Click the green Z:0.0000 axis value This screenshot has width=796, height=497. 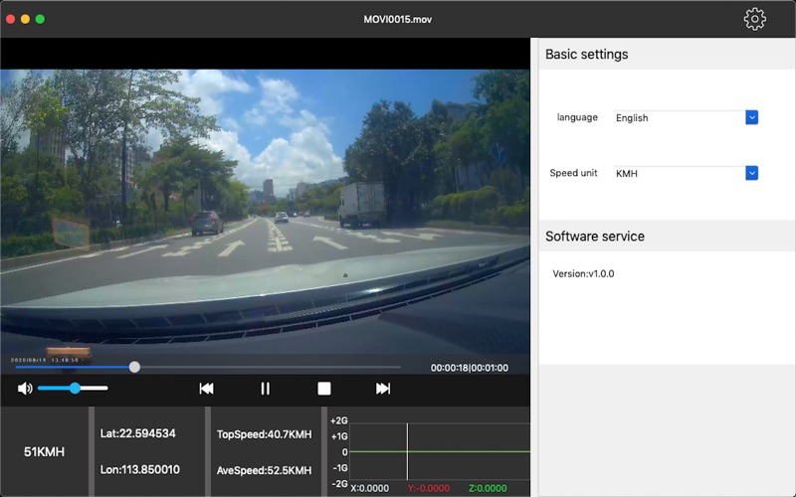tap(488, 488)
